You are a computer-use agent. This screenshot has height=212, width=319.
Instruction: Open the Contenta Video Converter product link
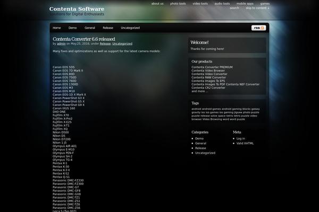pyautogui.click(x=209, y=74)
